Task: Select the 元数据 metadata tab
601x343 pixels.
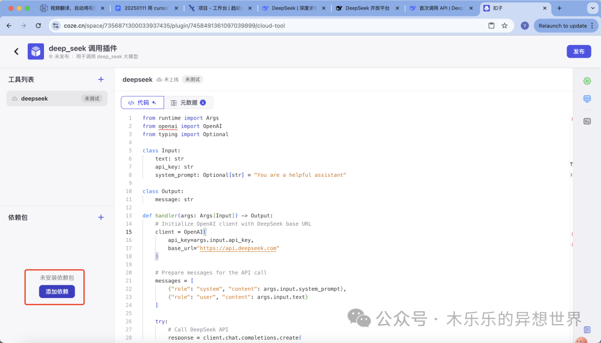Action: coord(188,102)
